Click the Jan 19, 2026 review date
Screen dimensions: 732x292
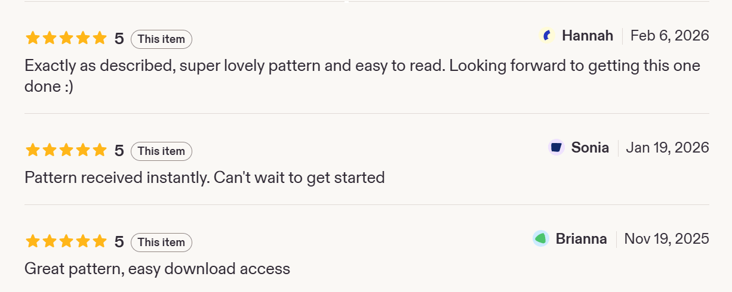(x=668, y=148)
